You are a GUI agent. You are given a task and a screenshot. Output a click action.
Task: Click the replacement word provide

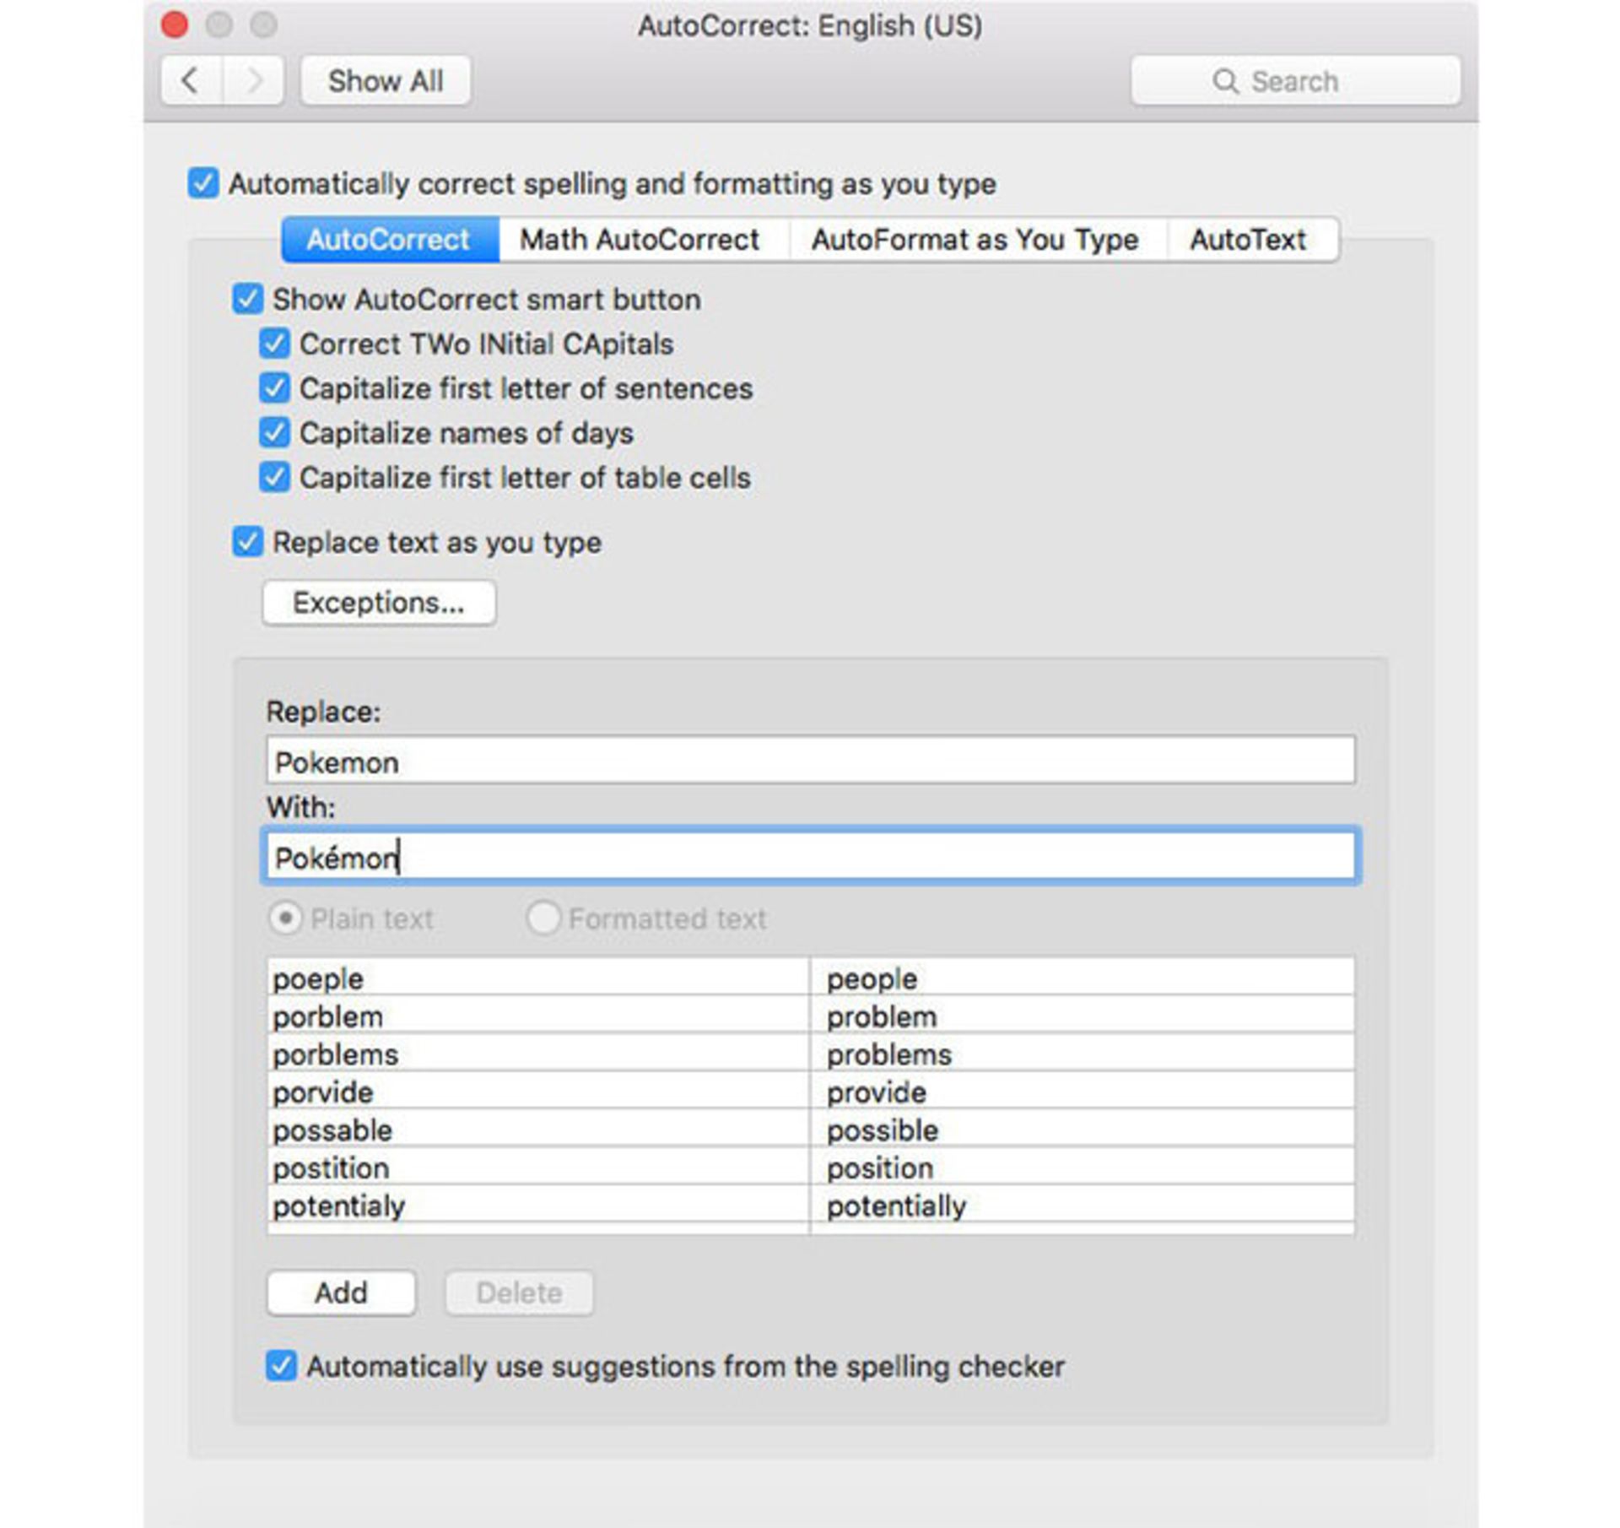pos(877,1093)
